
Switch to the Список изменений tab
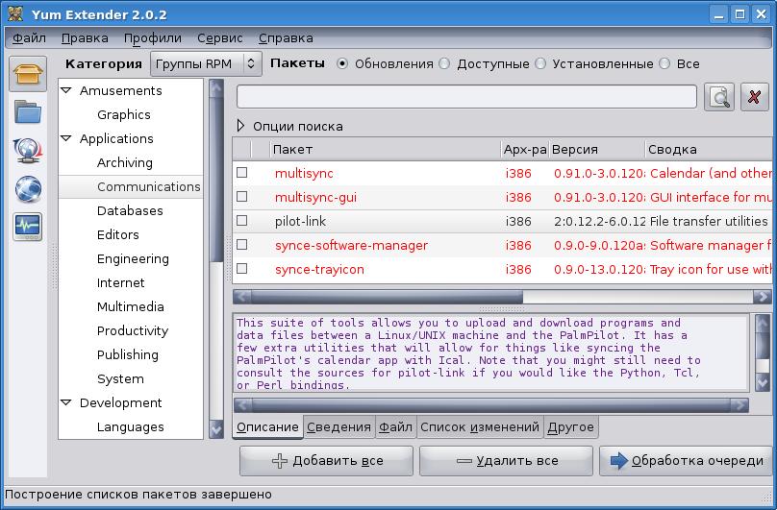480,426
